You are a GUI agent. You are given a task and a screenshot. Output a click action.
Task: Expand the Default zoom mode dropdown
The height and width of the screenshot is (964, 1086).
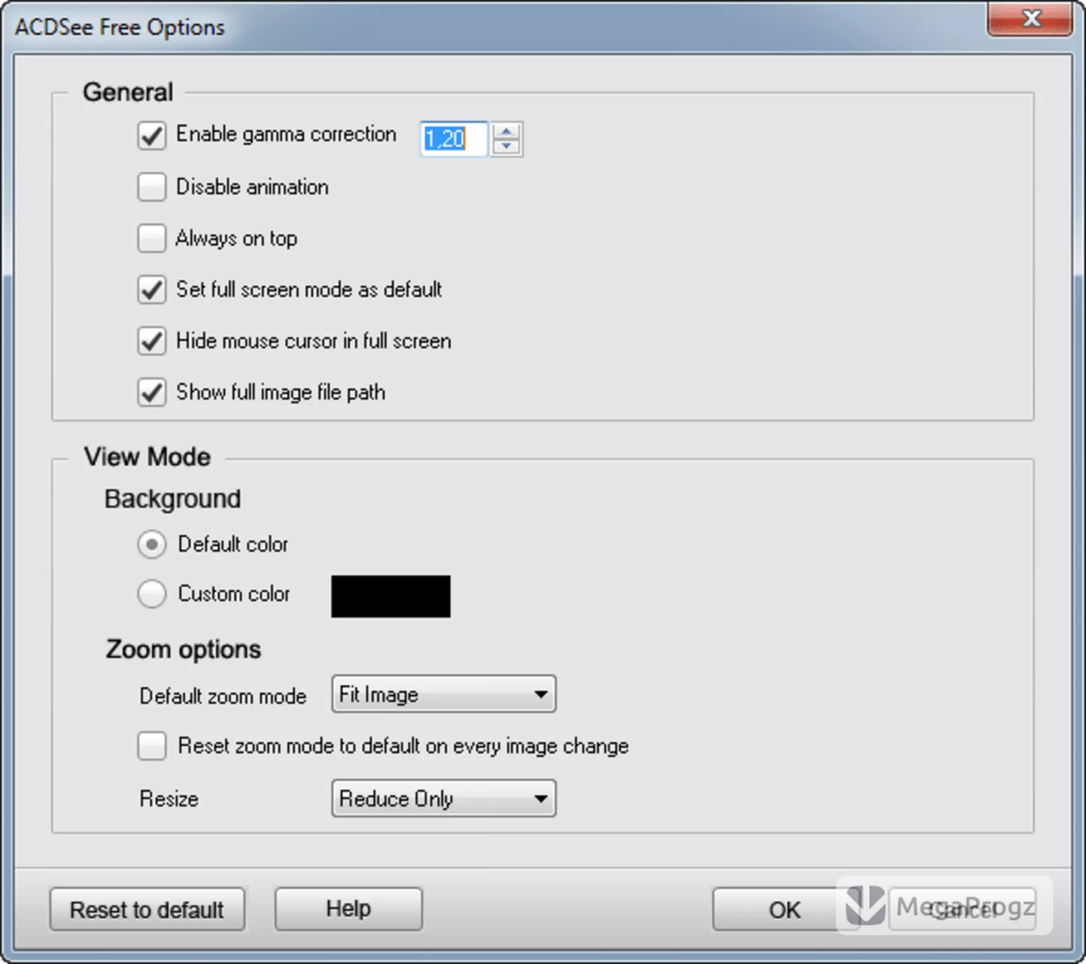coord(444,694)
